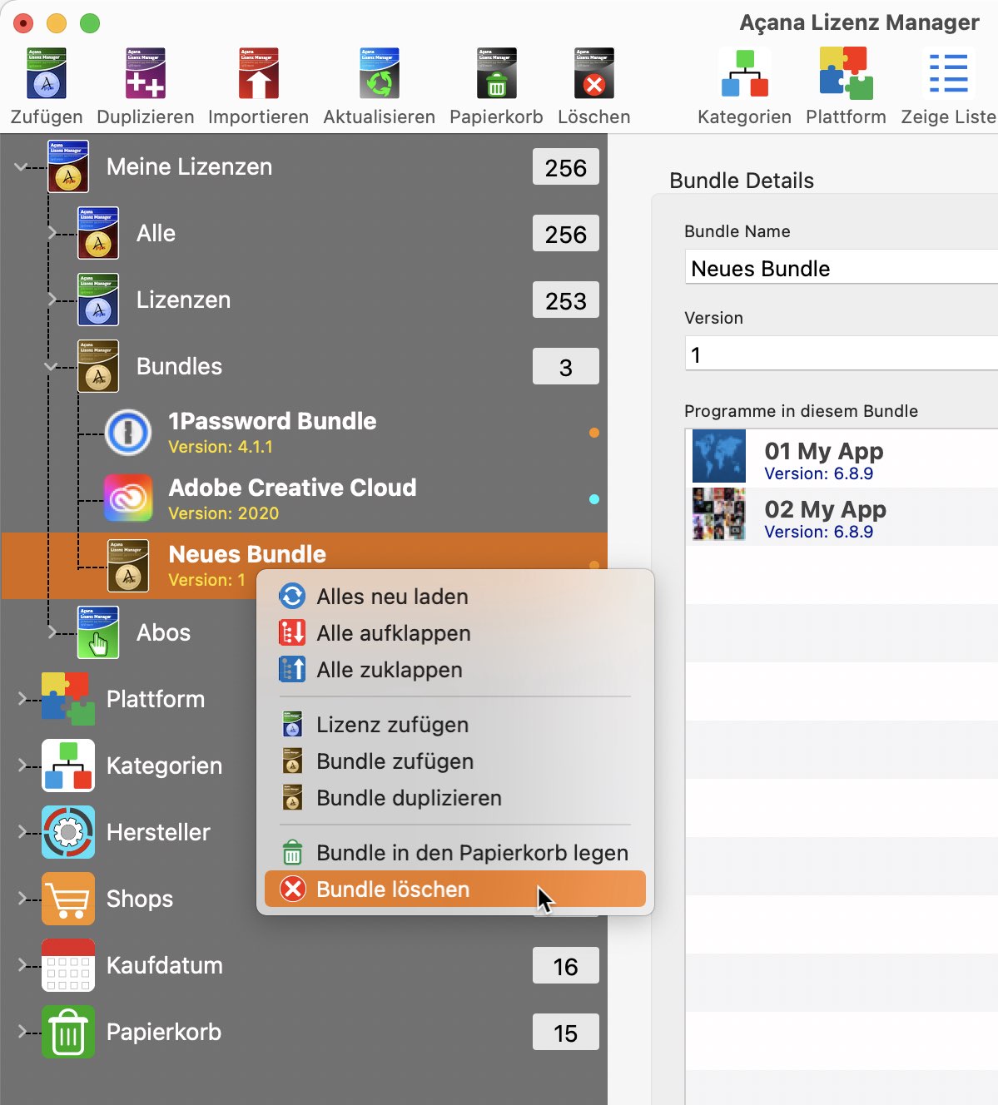Viewport: 998px width, 1105px height.
Task: Expand the Hersteller tree node
Action: pos(22,832)
